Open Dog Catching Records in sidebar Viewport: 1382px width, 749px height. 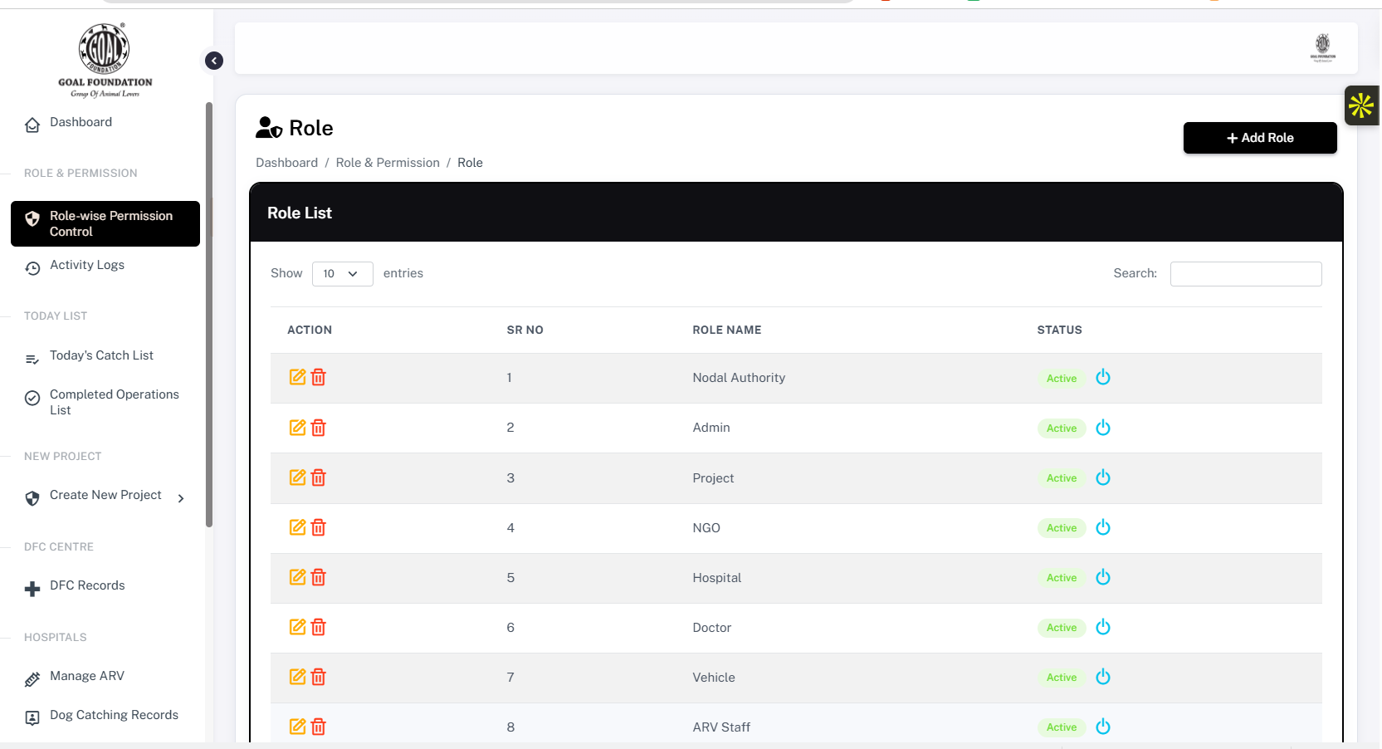114,716
